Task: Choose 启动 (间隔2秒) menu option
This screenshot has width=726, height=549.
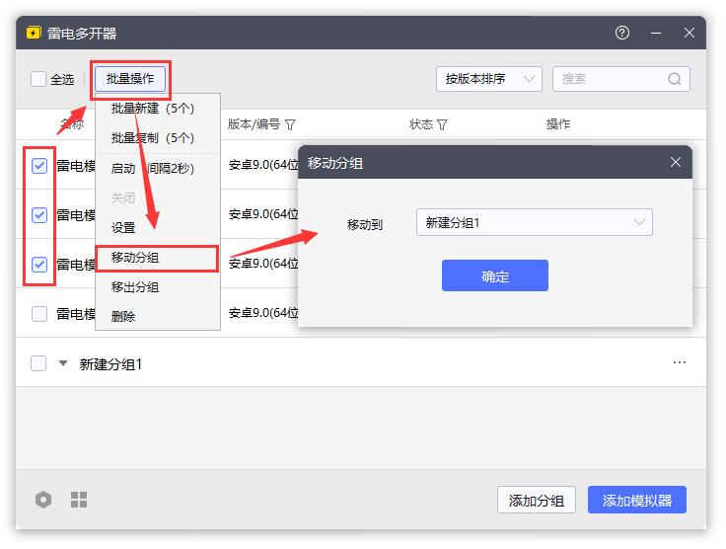Action: 158,168
